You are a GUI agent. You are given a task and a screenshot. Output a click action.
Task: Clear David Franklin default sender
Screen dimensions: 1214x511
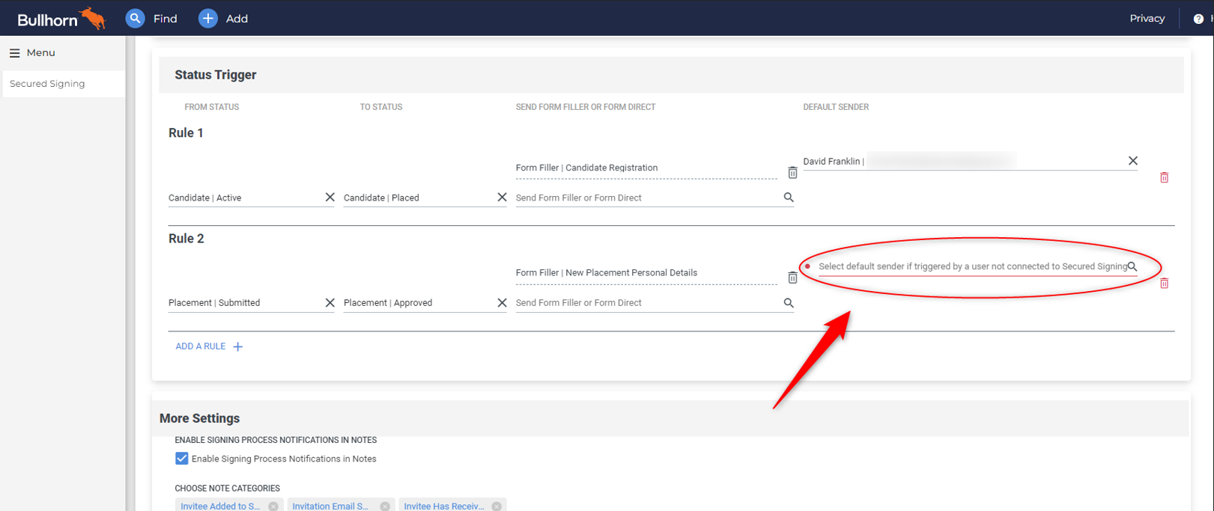click(1132, 161)
